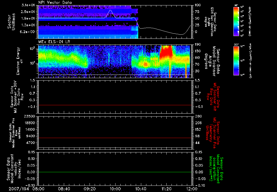This screenshot has width=277, height=192.
Task: Click the "ergs/(cm**2-sr-sec-eV)" units label
Action: pyautogui.click(x=250, y=60)
